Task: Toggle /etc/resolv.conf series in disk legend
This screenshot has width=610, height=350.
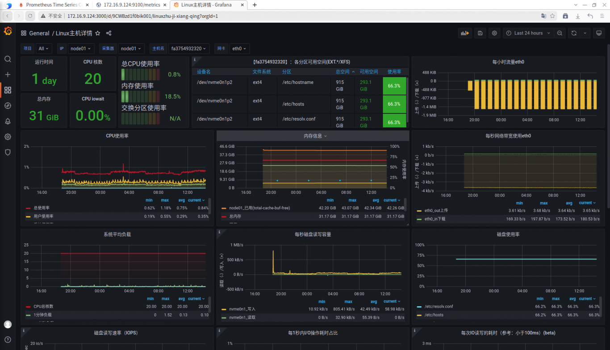Action: tap(439, 307)
